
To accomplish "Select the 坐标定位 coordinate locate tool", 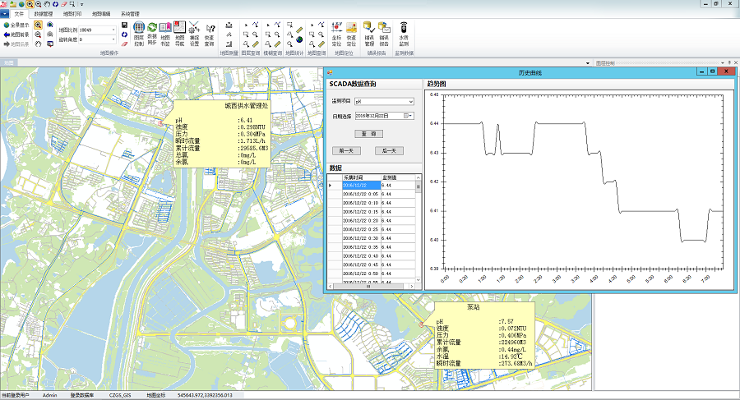I will [x=336, y=31].
